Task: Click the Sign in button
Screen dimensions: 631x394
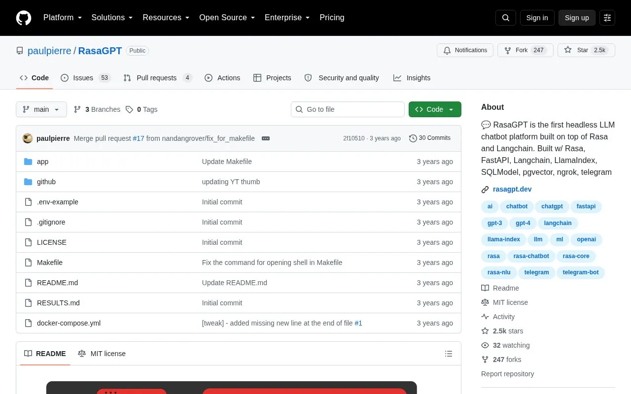Action: coord(537,18)
